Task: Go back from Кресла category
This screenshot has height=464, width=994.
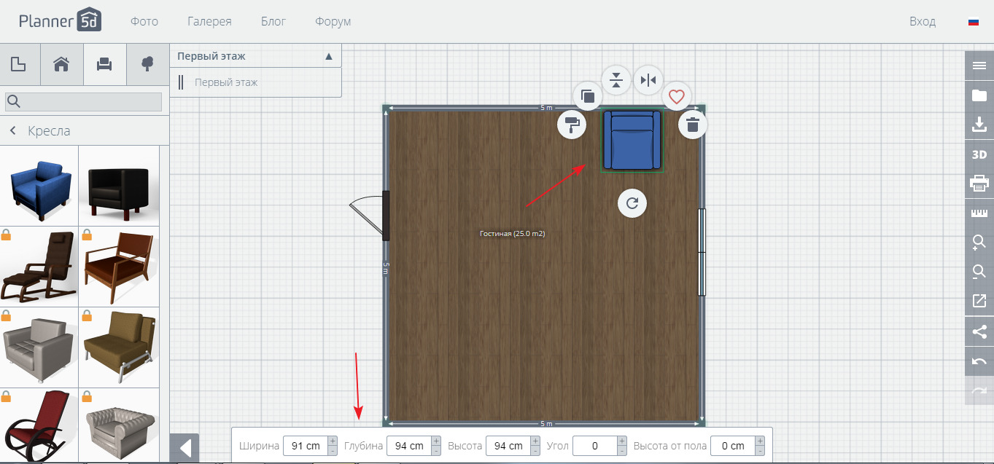Action: (x=12, y=131)
